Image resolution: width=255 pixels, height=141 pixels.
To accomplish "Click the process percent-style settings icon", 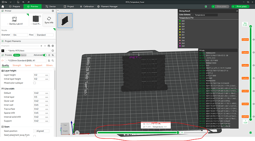I will point(53,55).
